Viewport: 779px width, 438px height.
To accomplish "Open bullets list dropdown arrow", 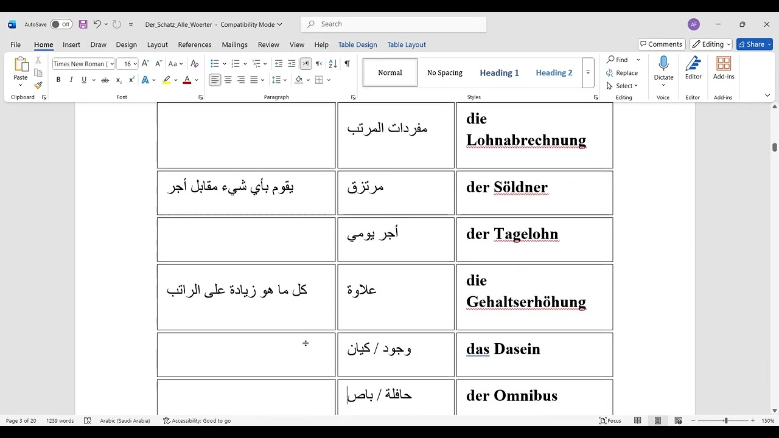I will point(225,64).
